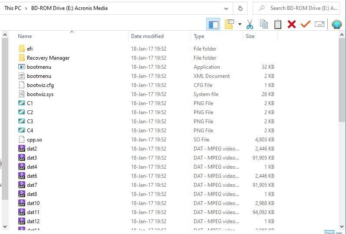Select the dat2 DAT video icon
This screenshot has height=234, width=346.
pyautogui.click(x=22, y=148)
